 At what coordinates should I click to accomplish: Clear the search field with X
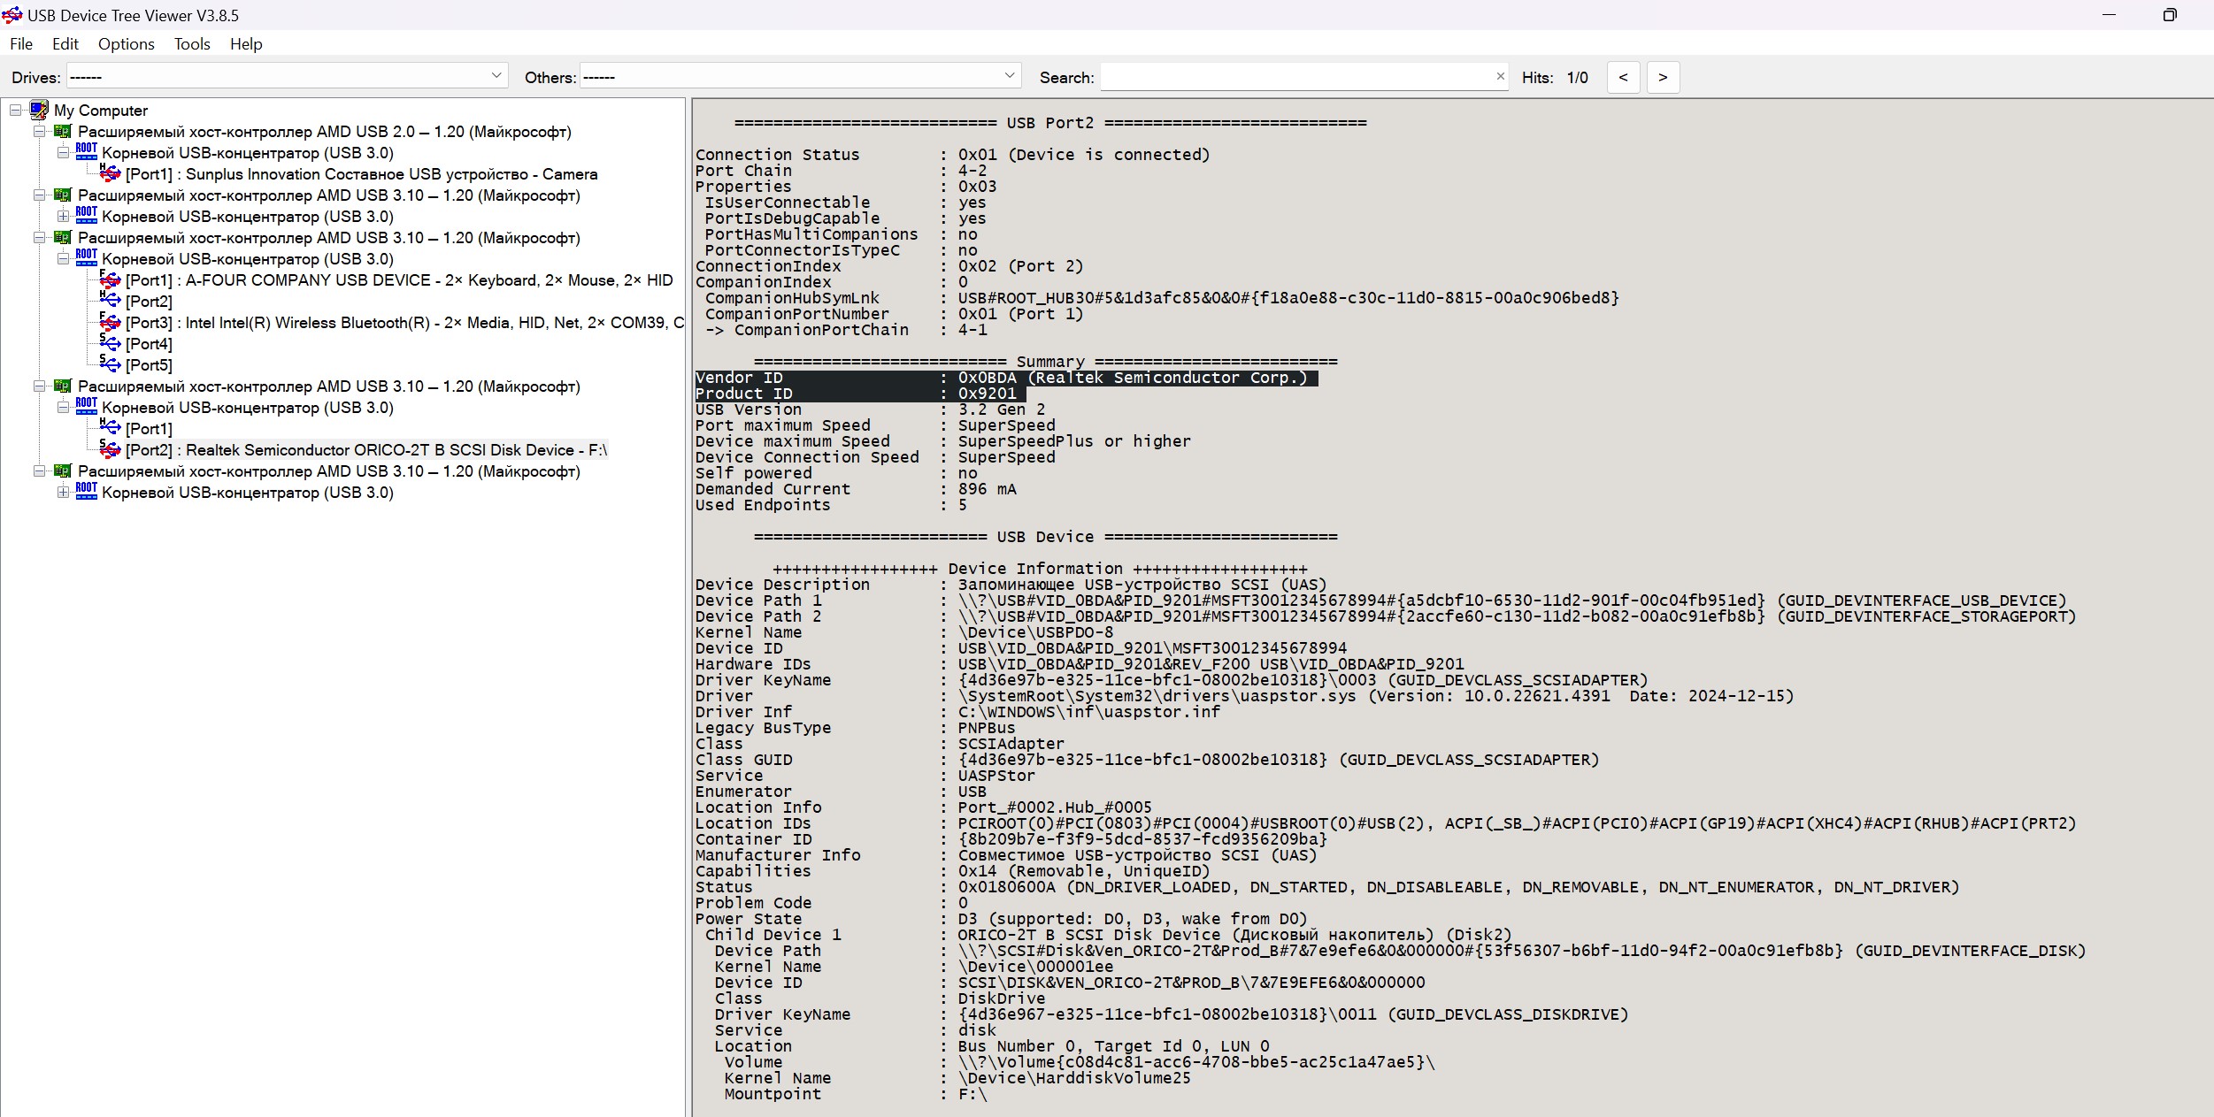(1500, 77)
